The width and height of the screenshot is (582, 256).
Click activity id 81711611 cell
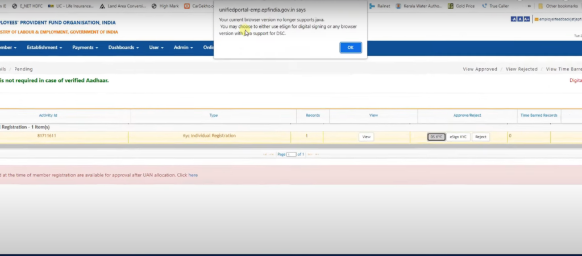(47, 136)
